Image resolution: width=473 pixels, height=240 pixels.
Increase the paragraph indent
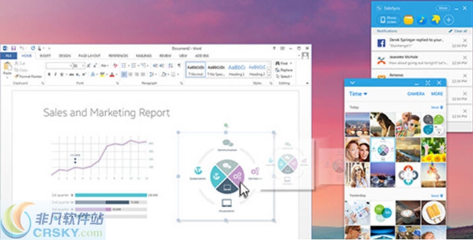point(162,66)
